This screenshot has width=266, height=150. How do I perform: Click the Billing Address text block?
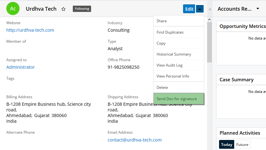click(49, 113)
